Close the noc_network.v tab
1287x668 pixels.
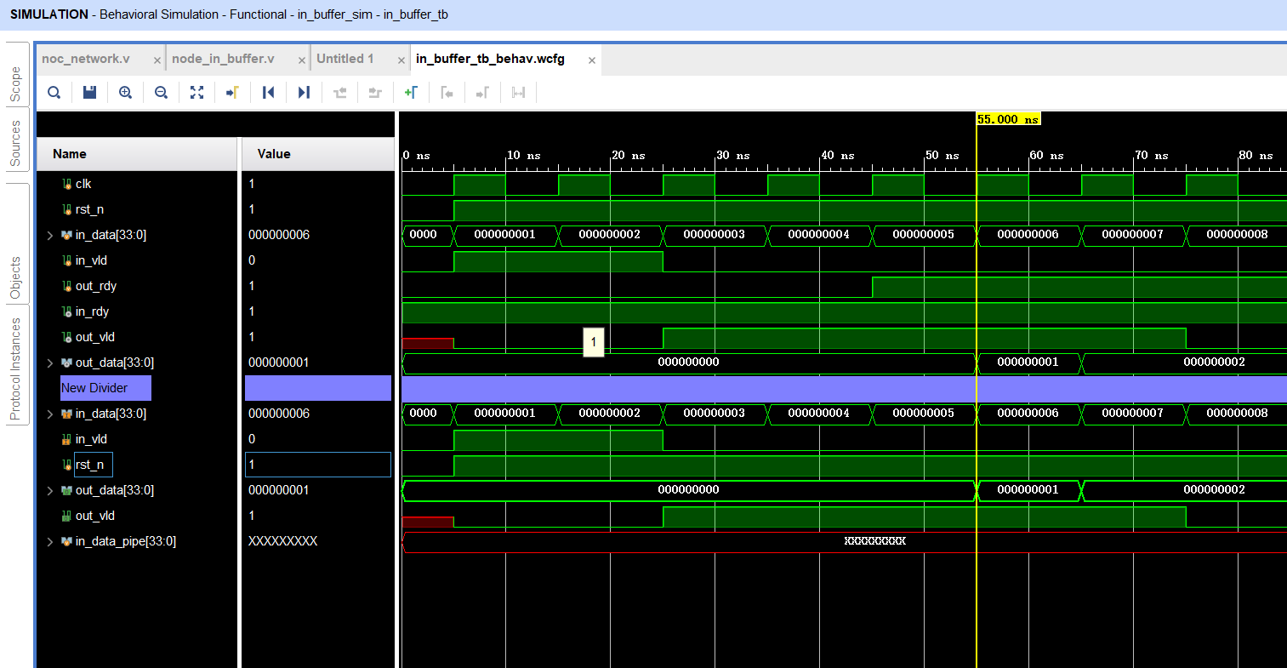pos(157,60)
